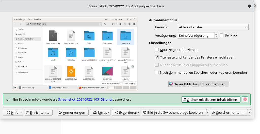Open the Bereich dropdown showing Aktives Fenster
The image size is (260, 134).
click(x=213, y=27)
